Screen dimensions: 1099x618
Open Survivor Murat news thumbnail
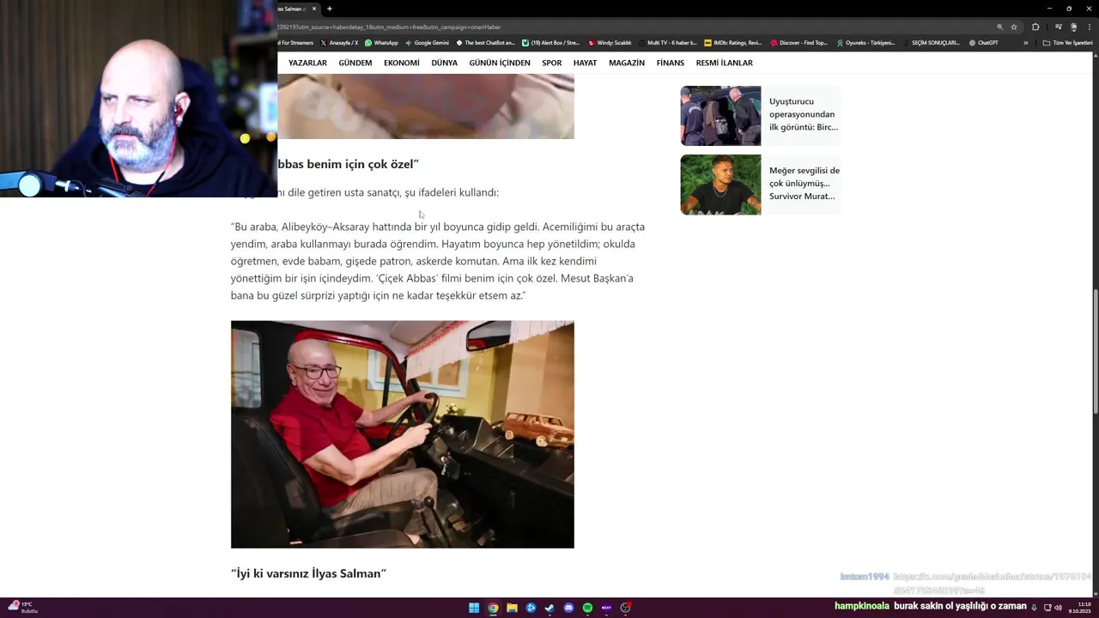click(x=720, y=185)
